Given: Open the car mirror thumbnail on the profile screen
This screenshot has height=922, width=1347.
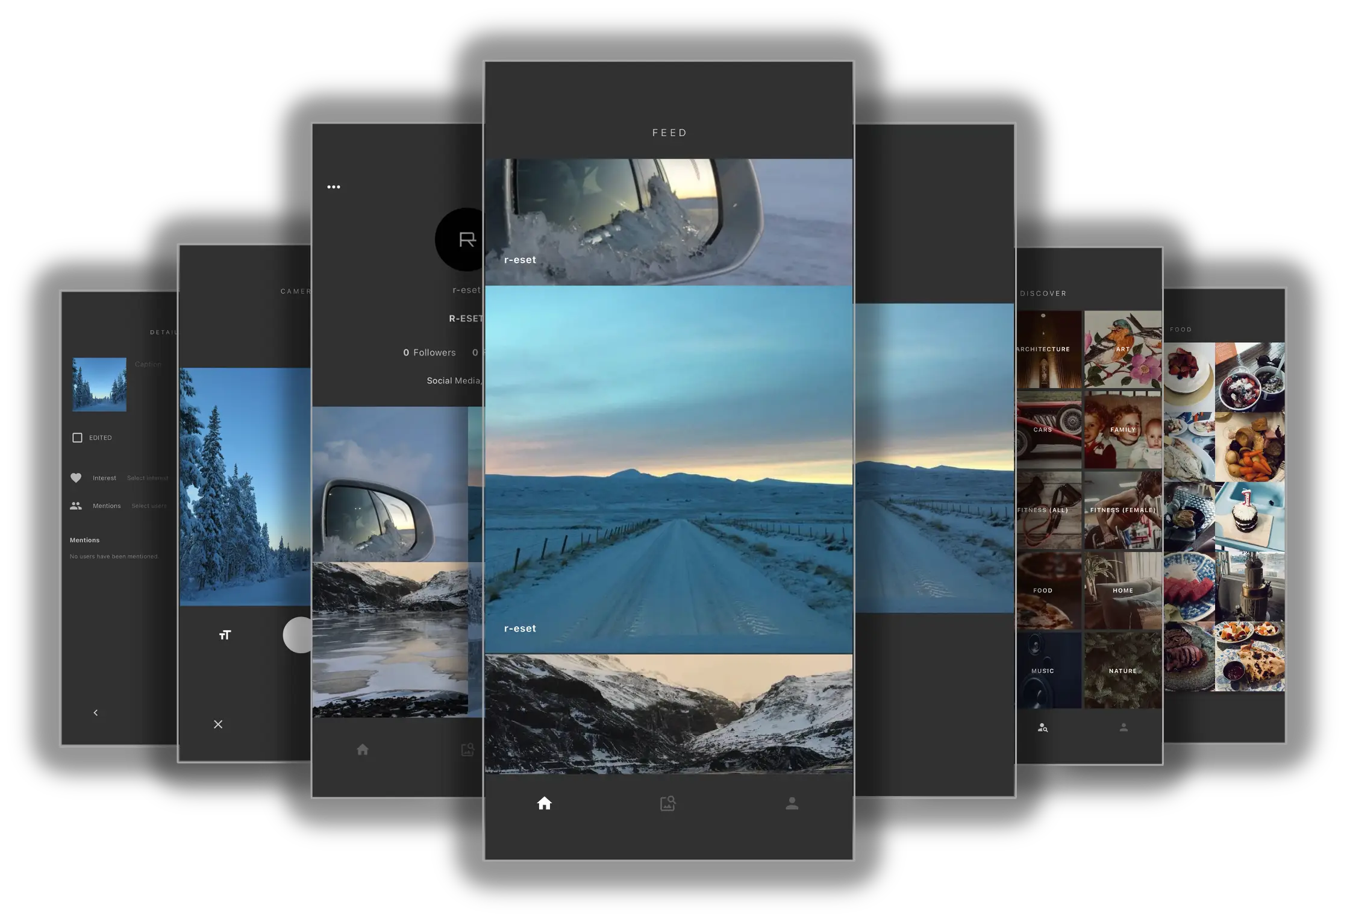Looking at the screenshot, I should pyautogui.click(x=390, y=484).
